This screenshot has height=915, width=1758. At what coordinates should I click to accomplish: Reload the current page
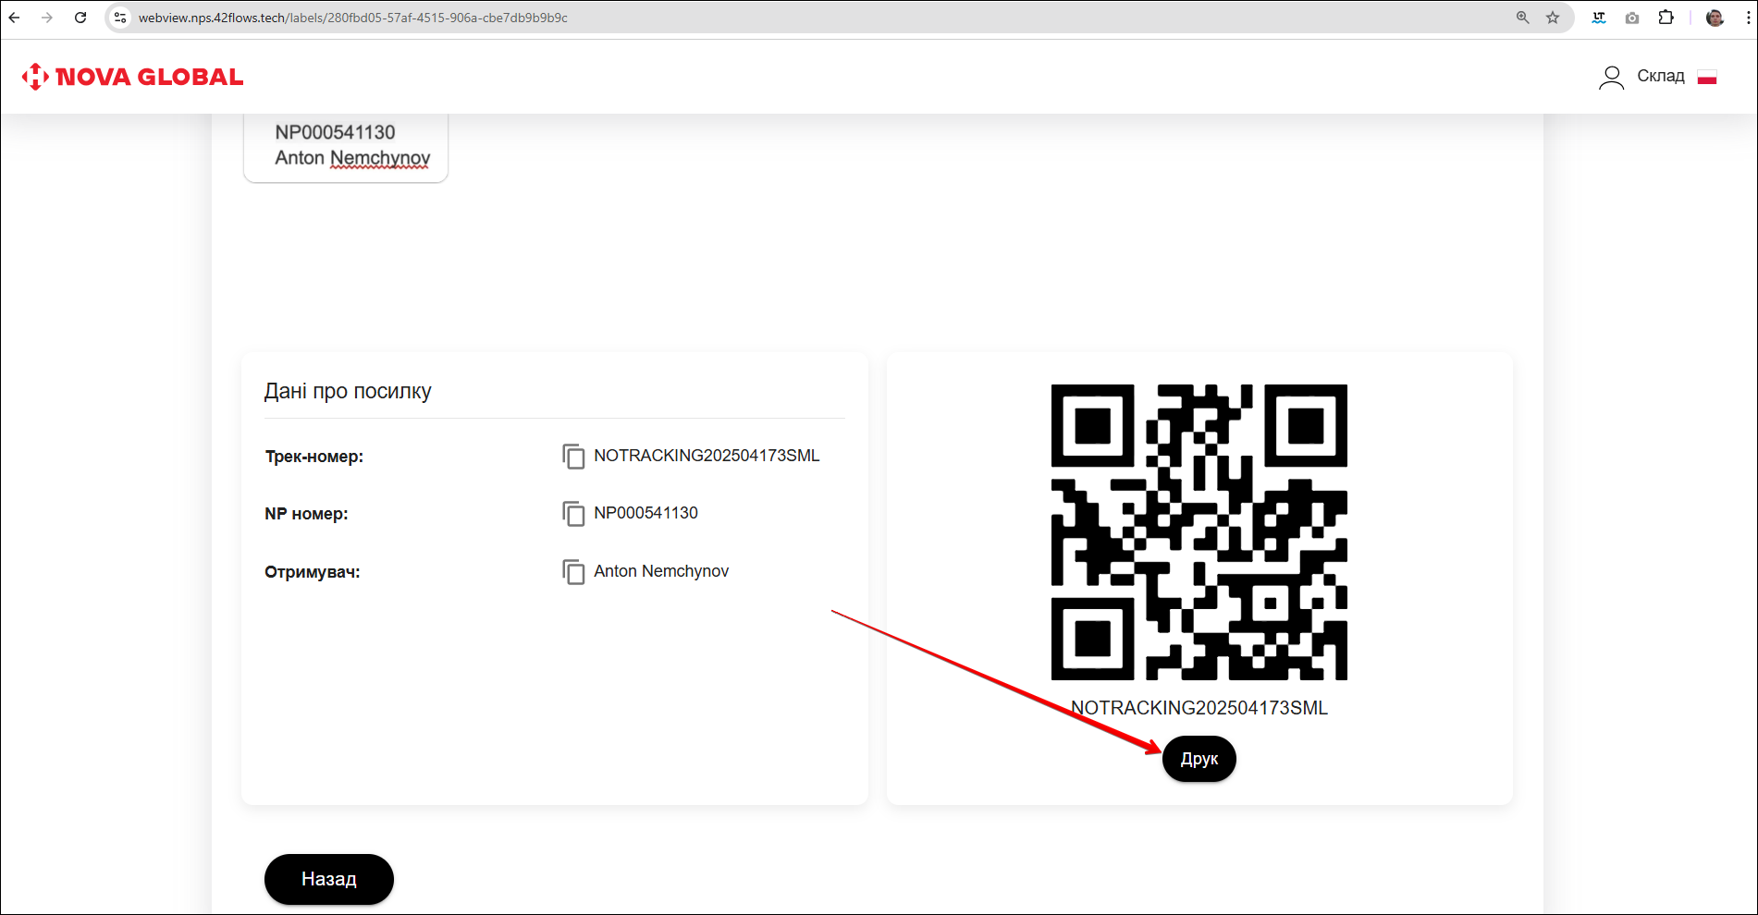pyautogui.click(x=80, y=18)
